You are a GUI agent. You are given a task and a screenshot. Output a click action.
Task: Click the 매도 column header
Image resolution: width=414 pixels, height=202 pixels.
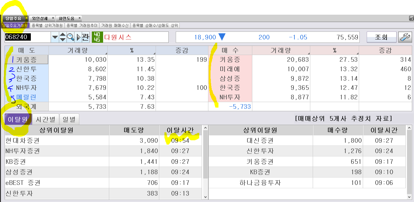pos(27,50)
